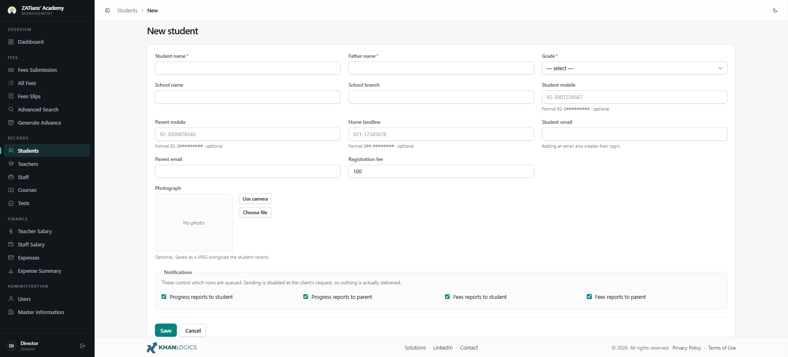Click the Advanced Search magnifier icon

click(11, 109)
